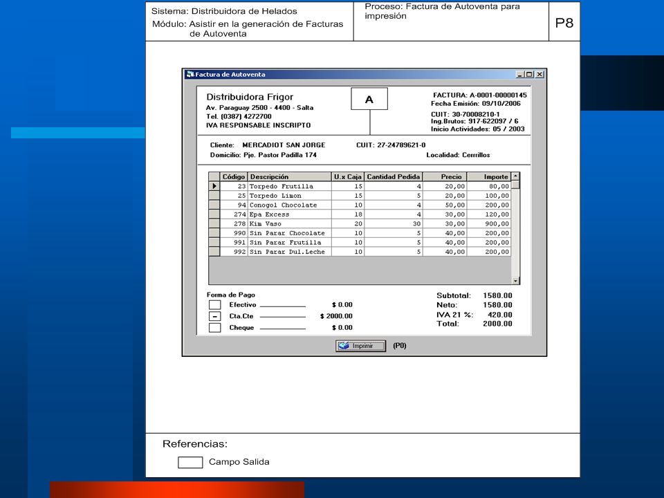664x498 pixels.
Task: Click quantity 30 in the Kim Vaso row
Action: [394, 223]
